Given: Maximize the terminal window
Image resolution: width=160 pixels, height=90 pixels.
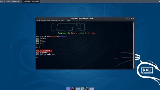Looking at the screenshot, I should 131,18.
